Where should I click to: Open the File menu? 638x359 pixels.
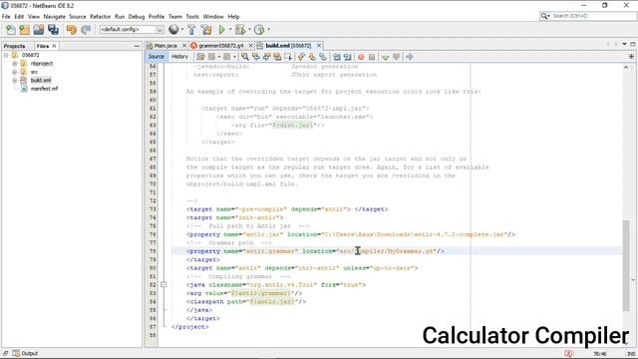[x=6, y=17]
